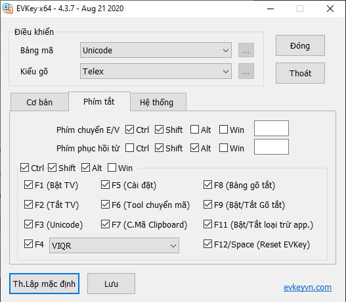Screen dimensions: 346x302
Task: Click the EVKey app icon in title bar
Action: point(8,9)
